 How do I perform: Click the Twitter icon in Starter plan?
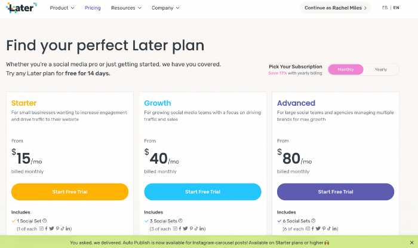pos(51,228)
